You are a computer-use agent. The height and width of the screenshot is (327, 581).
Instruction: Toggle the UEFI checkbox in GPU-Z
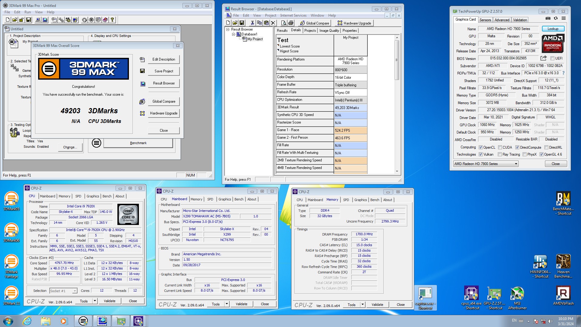pyautogui.click(x=552, y=58)
